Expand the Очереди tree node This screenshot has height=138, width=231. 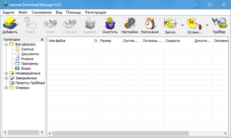(6, 88)
